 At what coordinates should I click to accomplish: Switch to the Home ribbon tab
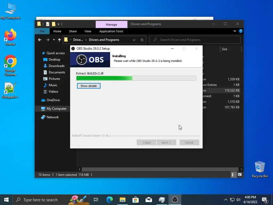pos(57,31)
